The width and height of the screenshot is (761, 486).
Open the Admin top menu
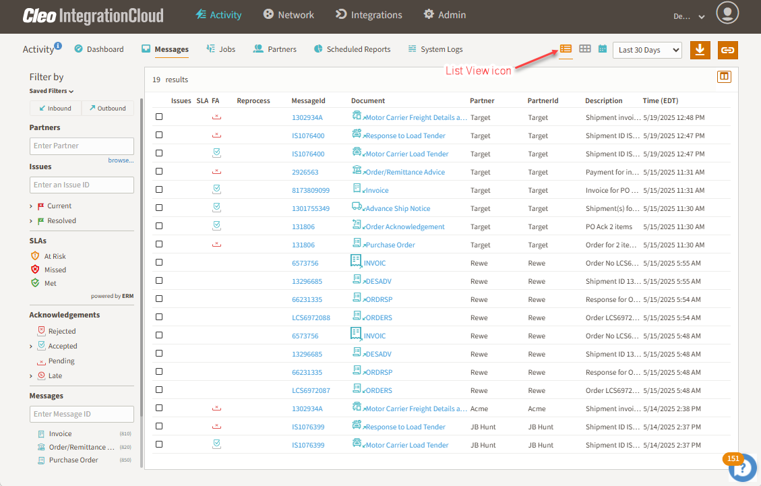click(x=445, y=15)
